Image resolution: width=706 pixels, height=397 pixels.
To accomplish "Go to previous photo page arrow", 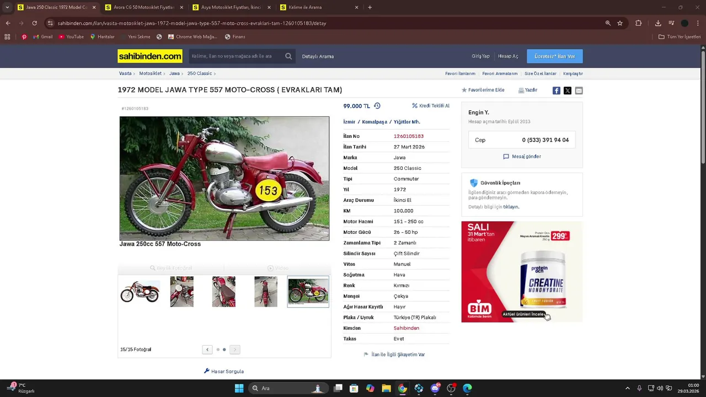I will point(207,350).
